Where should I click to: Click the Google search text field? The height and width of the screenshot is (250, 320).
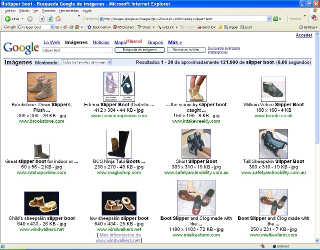click(77, 50)
